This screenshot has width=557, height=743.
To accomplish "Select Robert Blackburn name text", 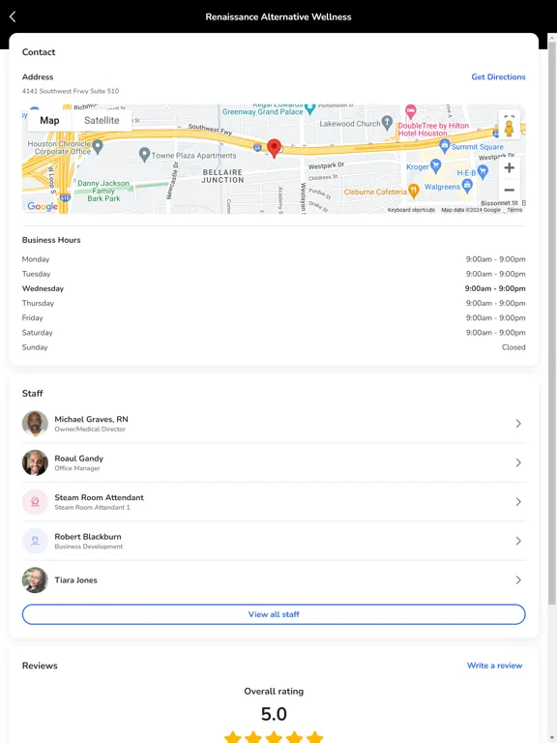I will coord(88,536).
